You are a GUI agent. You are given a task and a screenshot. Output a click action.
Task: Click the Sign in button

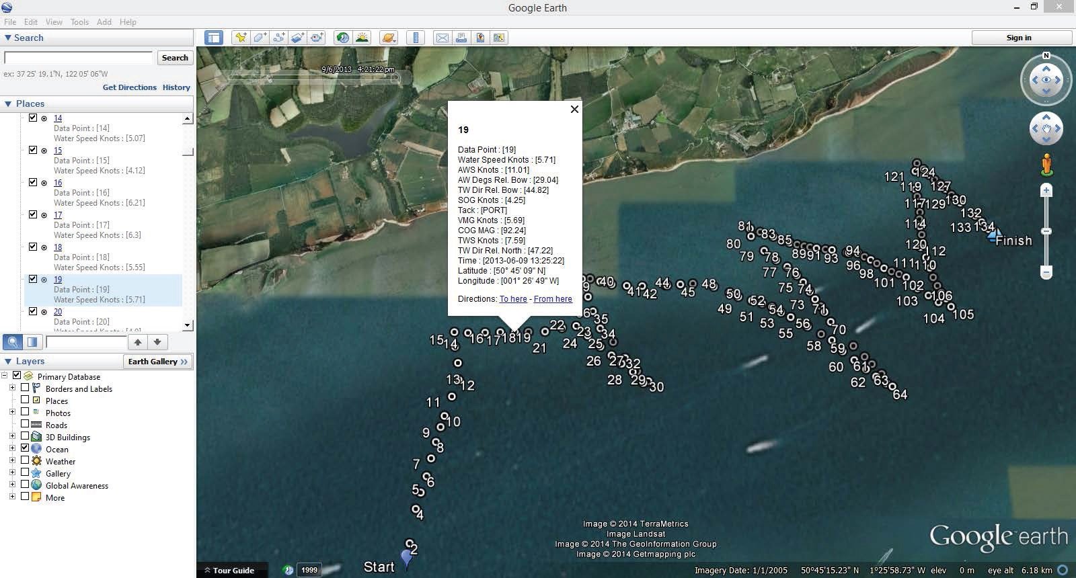[x=1018, y=38]
